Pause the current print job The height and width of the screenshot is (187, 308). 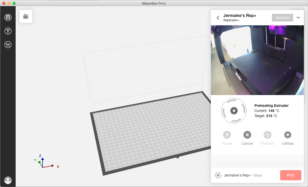tap(227, 135)
